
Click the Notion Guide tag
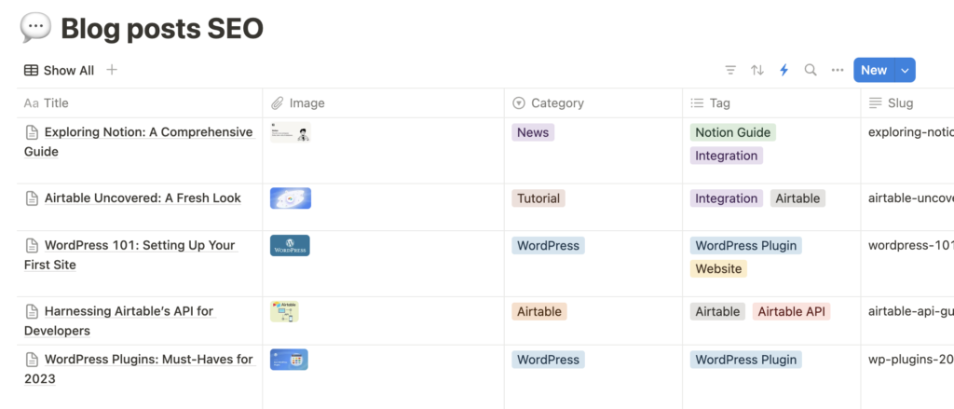click(733, 132)
